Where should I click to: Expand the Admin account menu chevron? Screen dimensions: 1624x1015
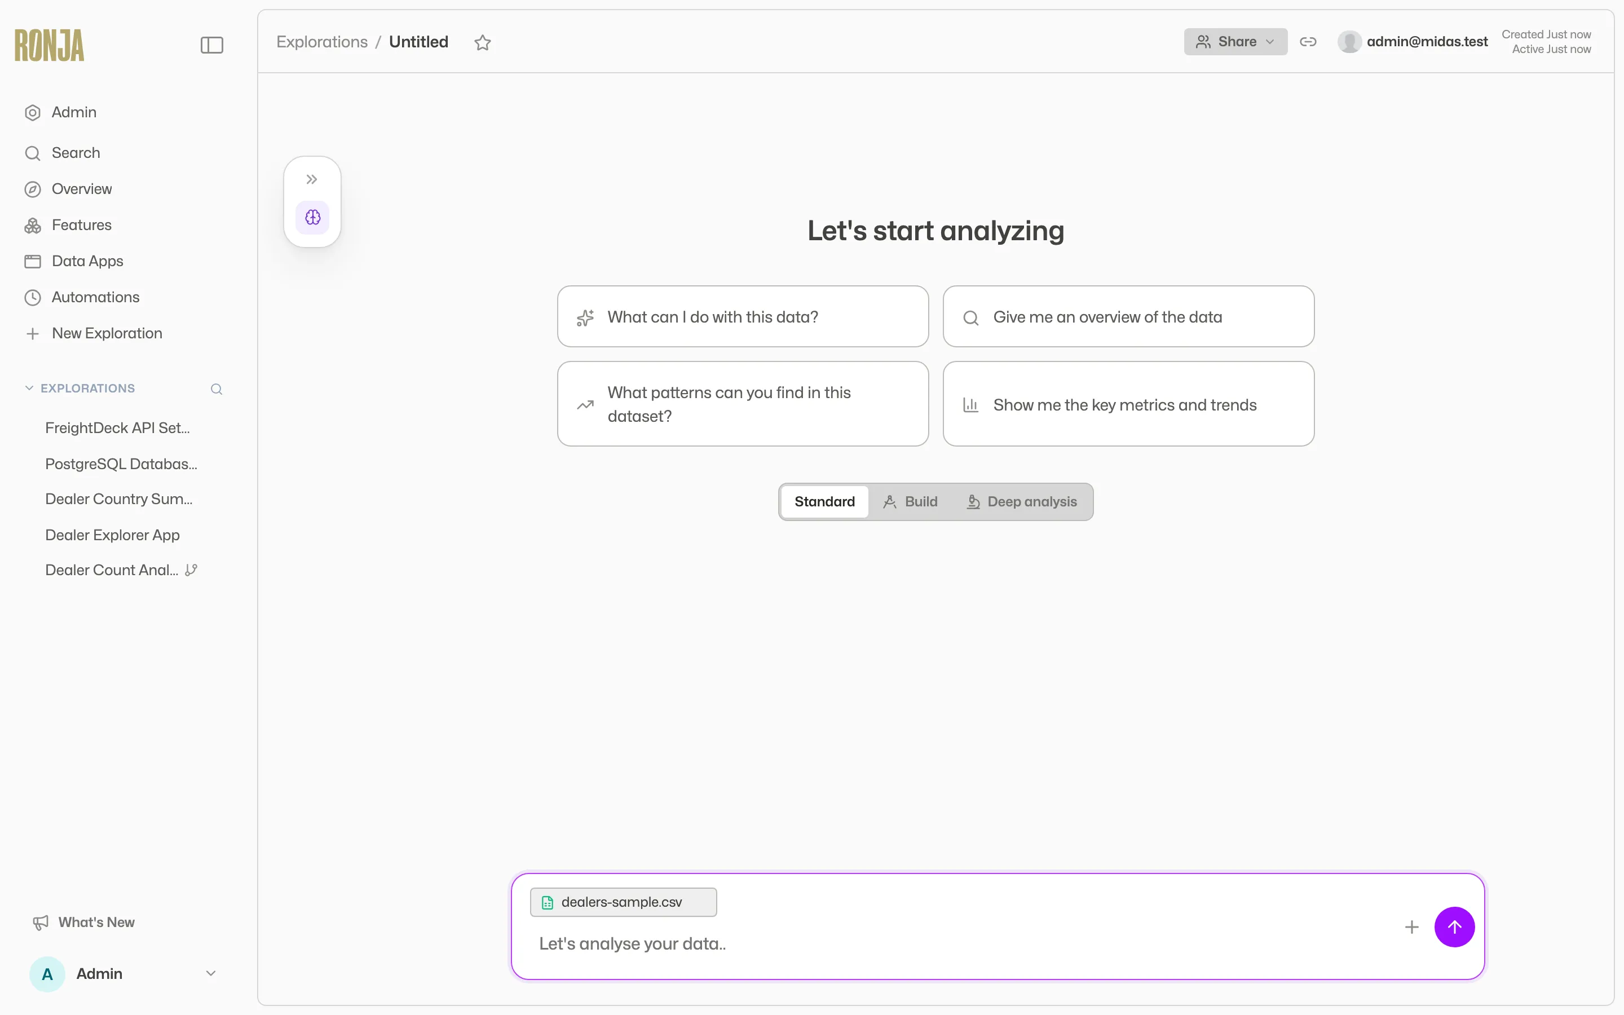[211, 973]
